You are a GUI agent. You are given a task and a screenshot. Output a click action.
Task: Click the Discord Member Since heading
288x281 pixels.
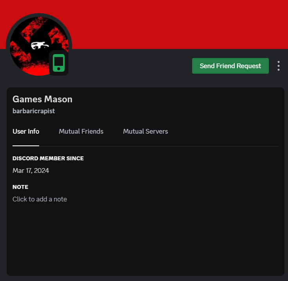(x=48, y=158)
